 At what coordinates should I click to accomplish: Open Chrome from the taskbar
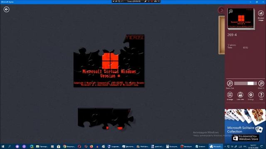click(x=69, y=147)
